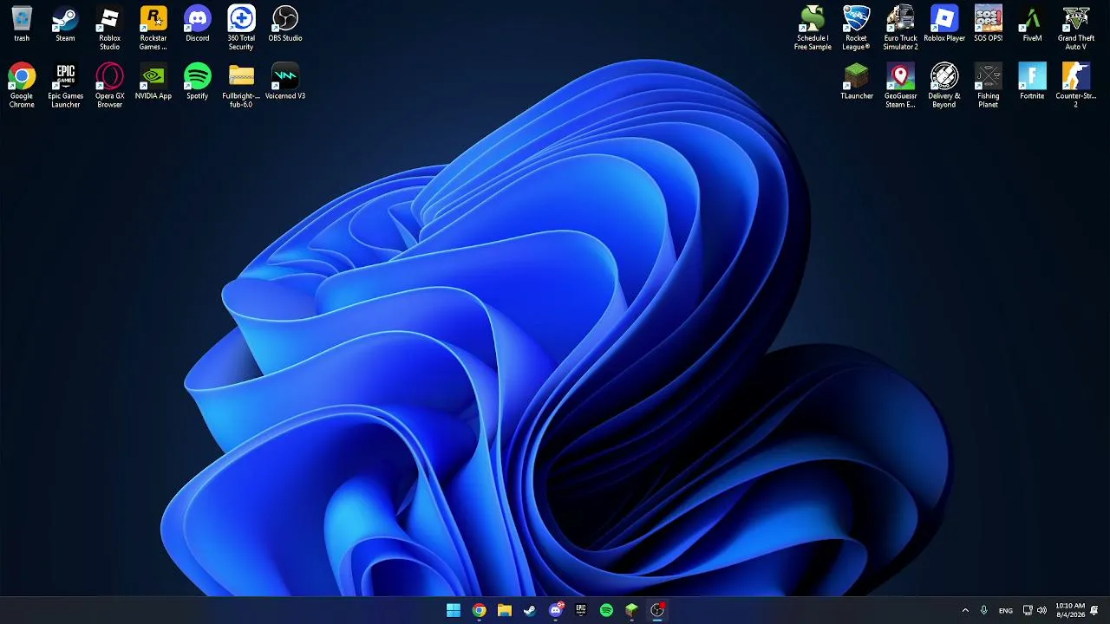Switch to OBS Studio in the taskbar
Viewport: 1110px width, 624px height.
(x=657, y=610)
